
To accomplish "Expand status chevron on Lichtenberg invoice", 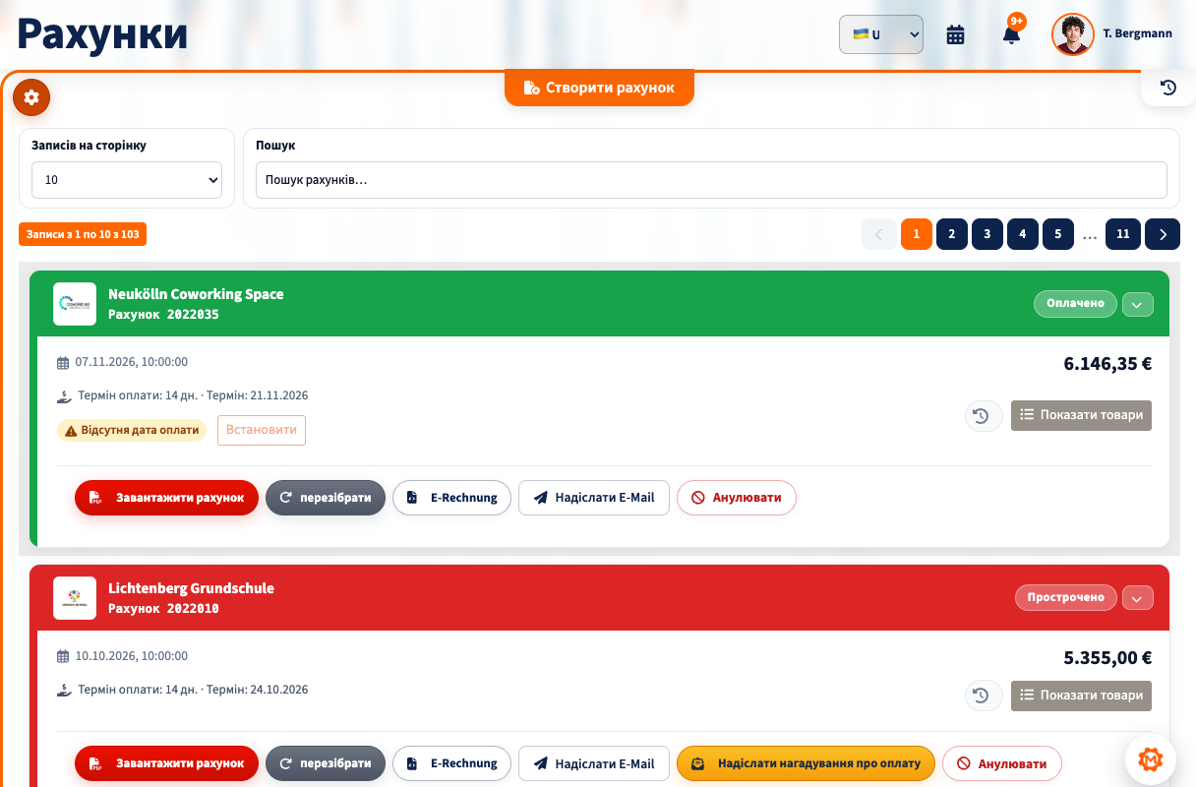I will [1137, 597].
